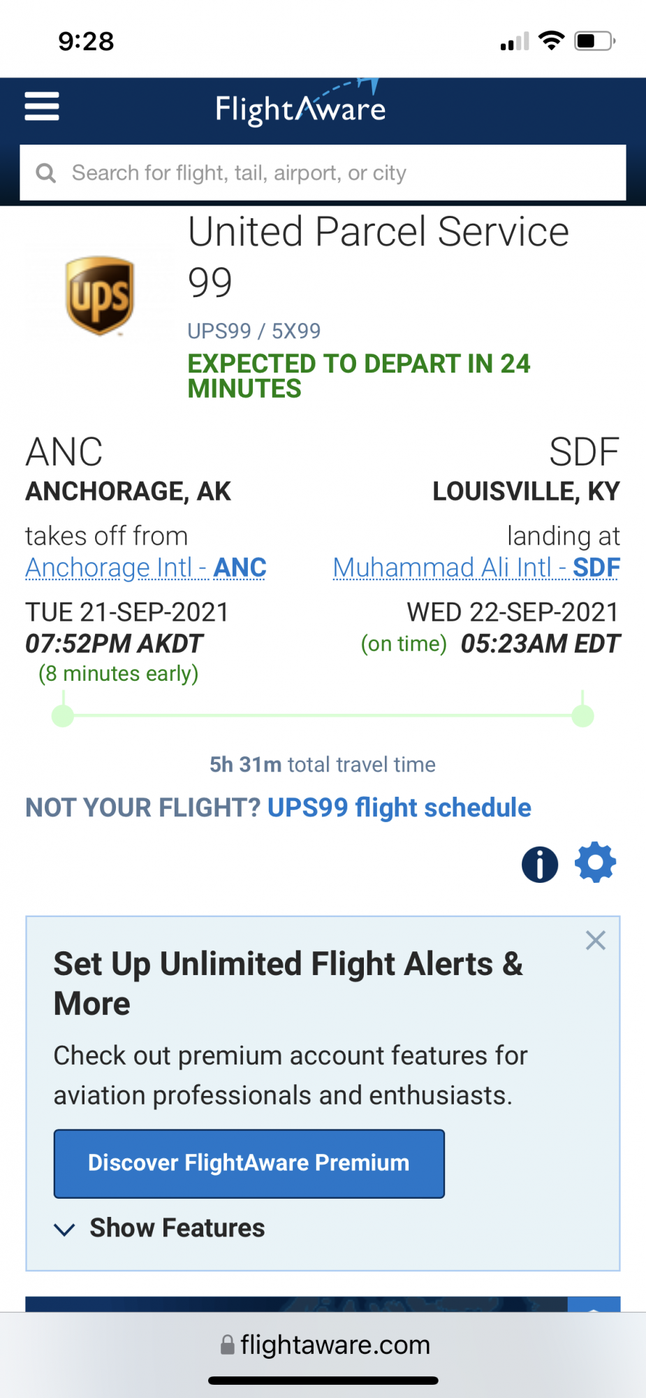This screenshot has width=646, height=1398.
Task: Tap the flightaware.com address bar
Action: click(324, 1345)
